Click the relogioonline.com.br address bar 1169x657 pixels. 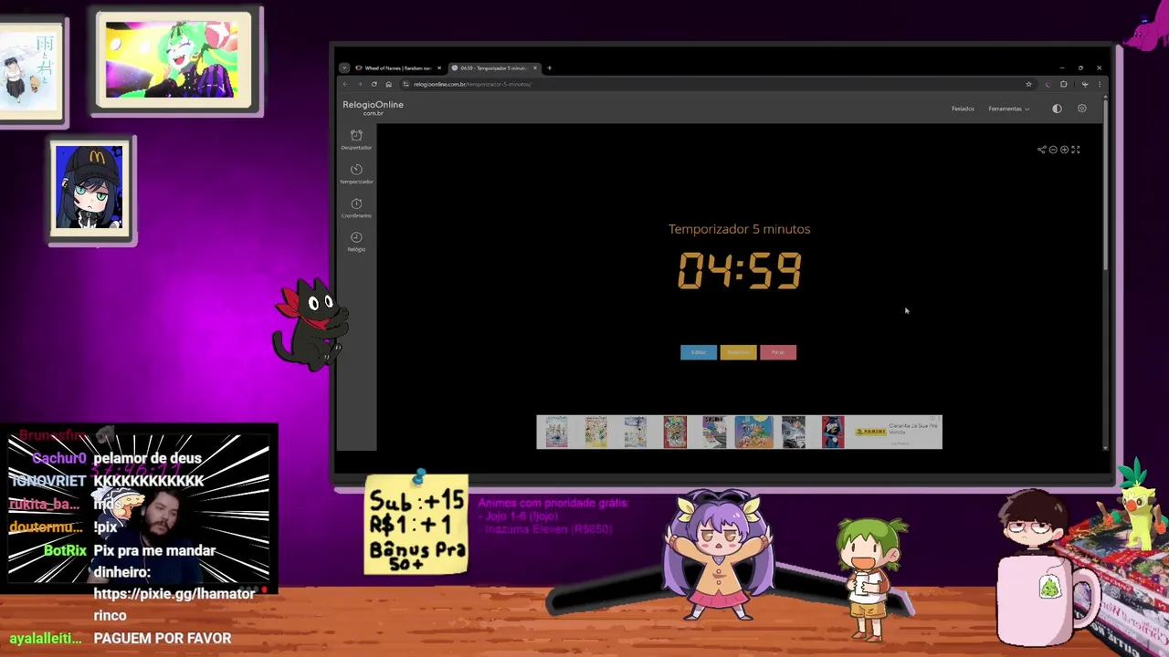pos(718,84)
